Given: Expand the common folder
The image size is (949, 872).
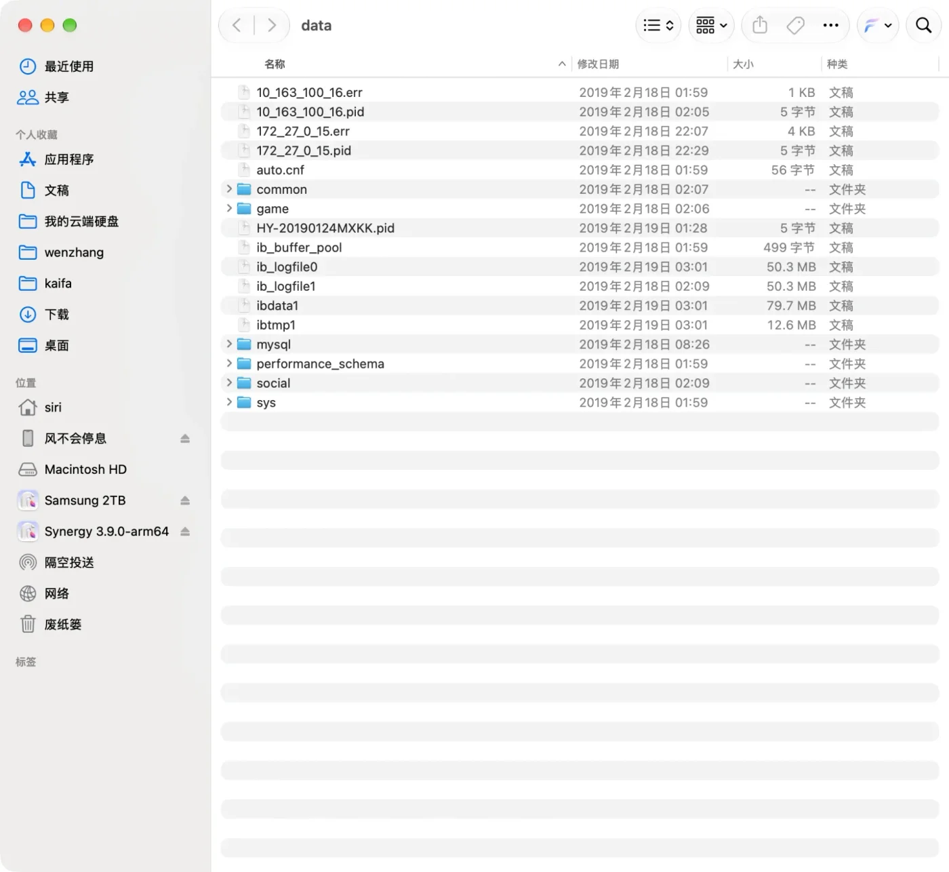Looking at the screenshot, I should pyautogui.click(x=229, y=189).
